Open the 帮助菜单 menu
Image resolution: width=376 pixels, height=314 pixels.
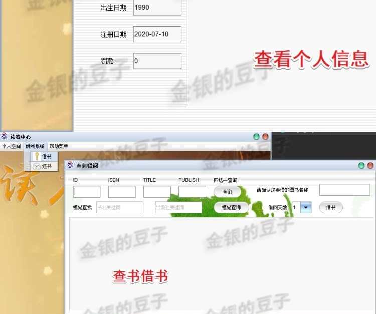pyautogui.click(x=59, y=146)
